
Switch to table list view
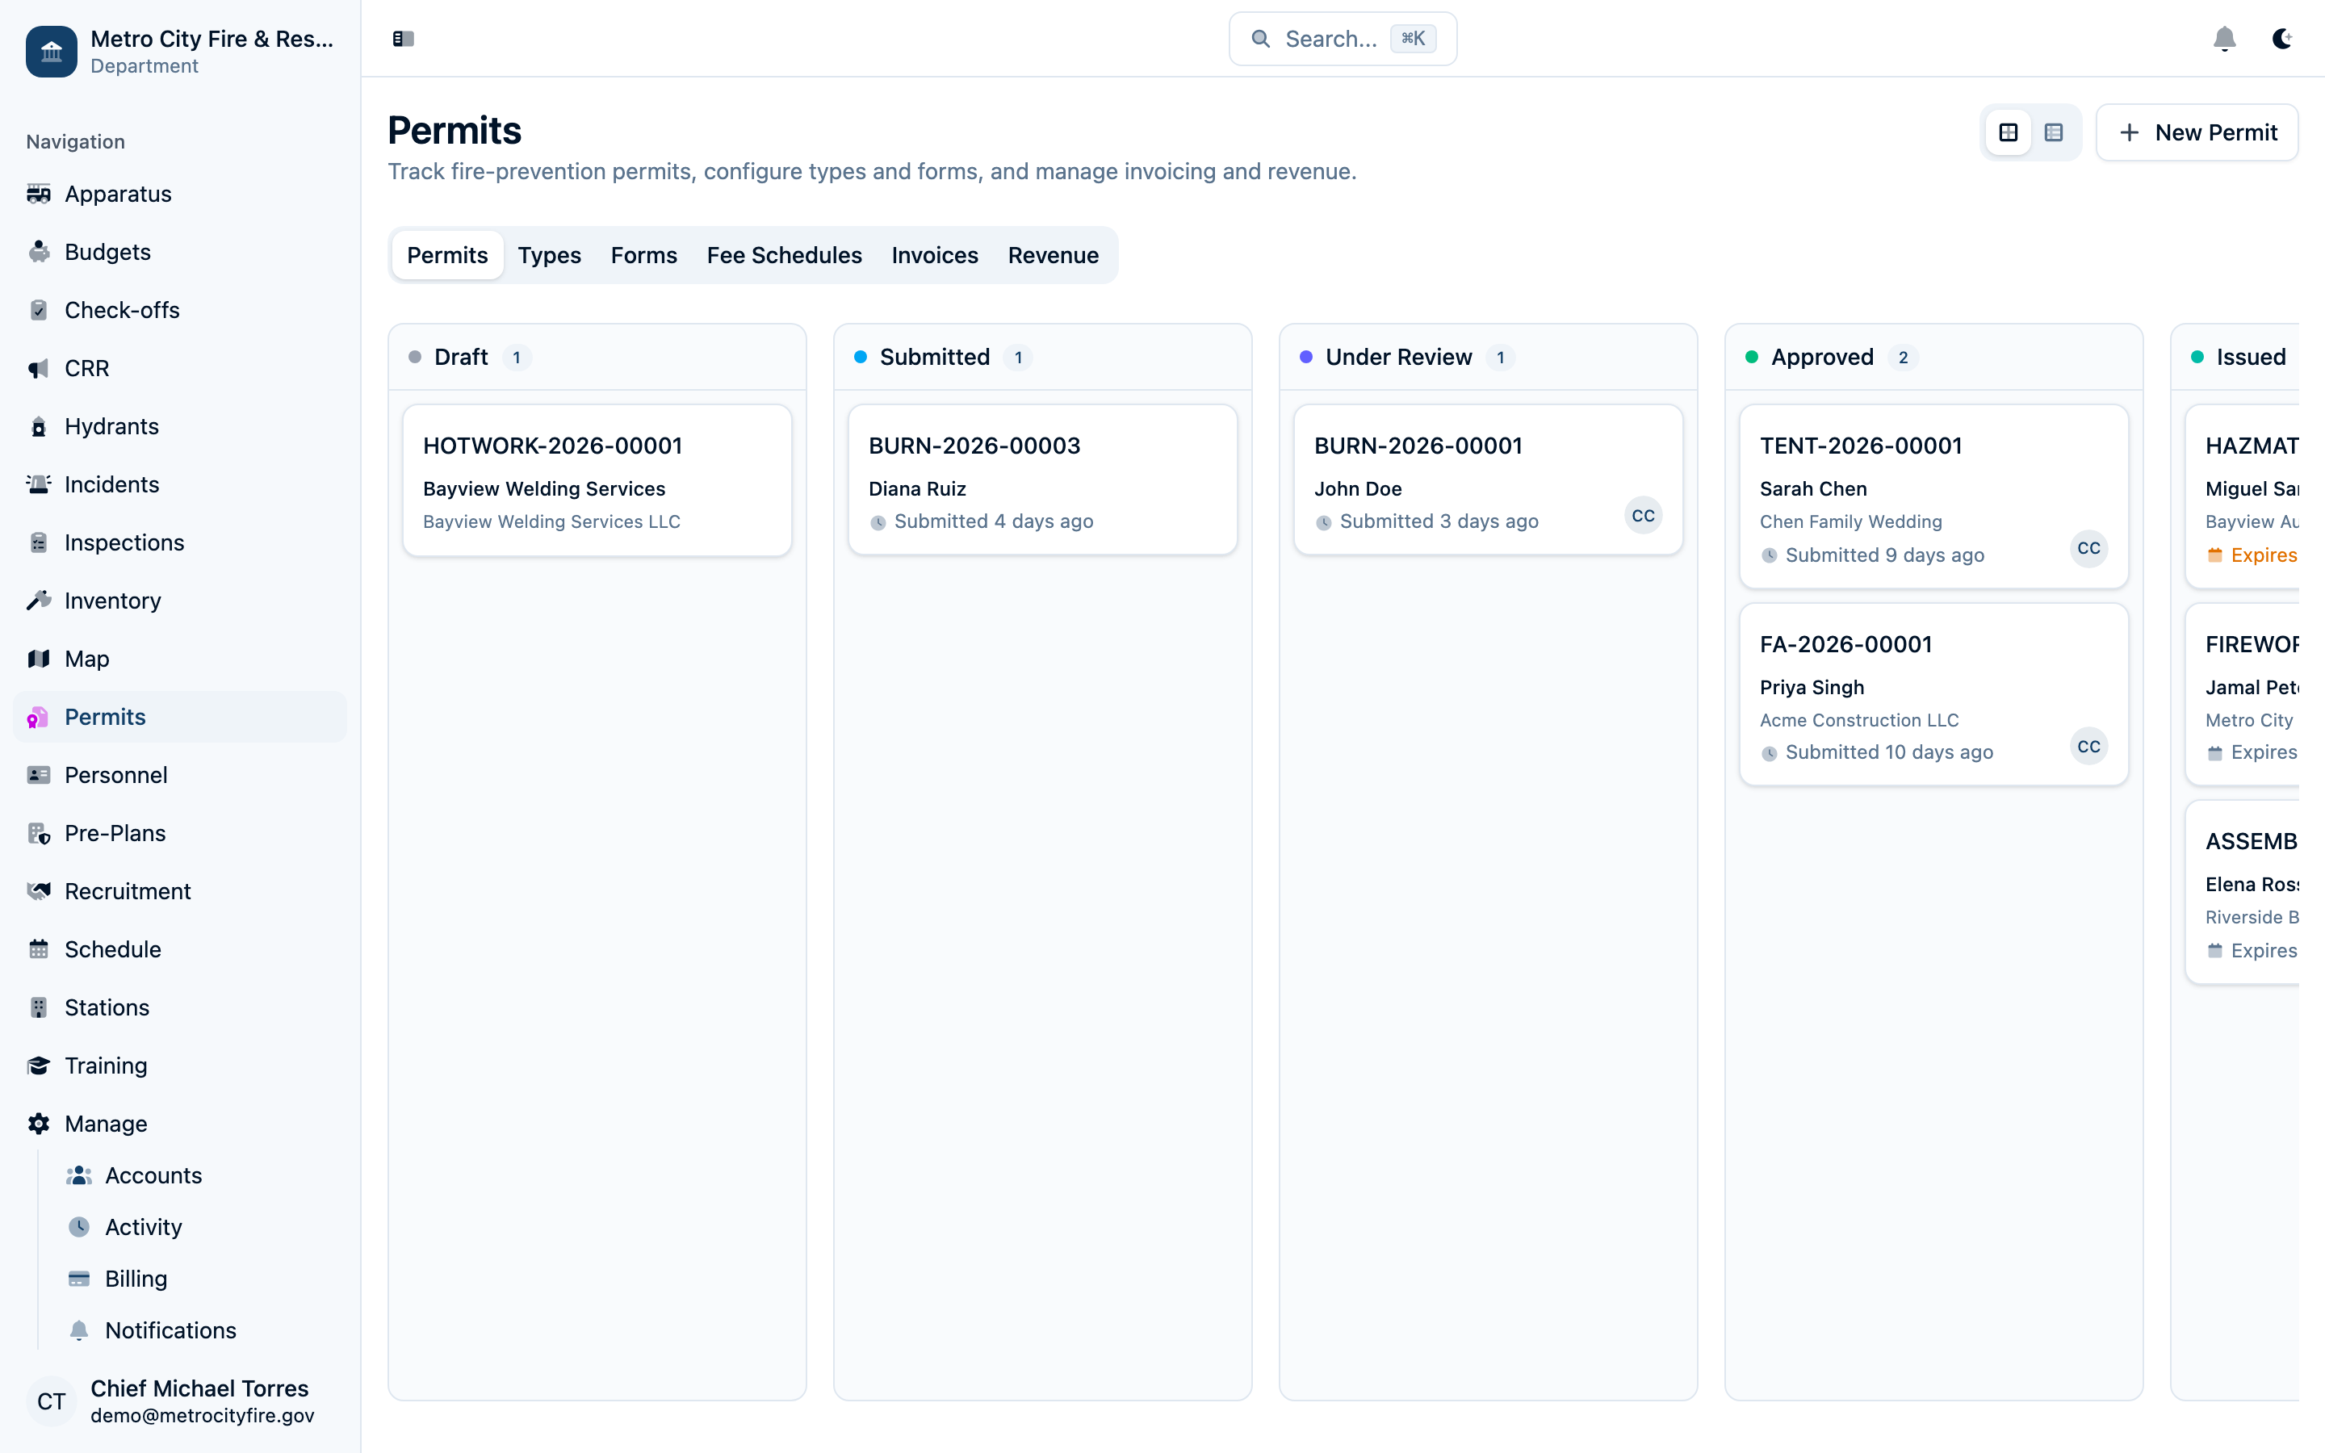[2053, 132]
